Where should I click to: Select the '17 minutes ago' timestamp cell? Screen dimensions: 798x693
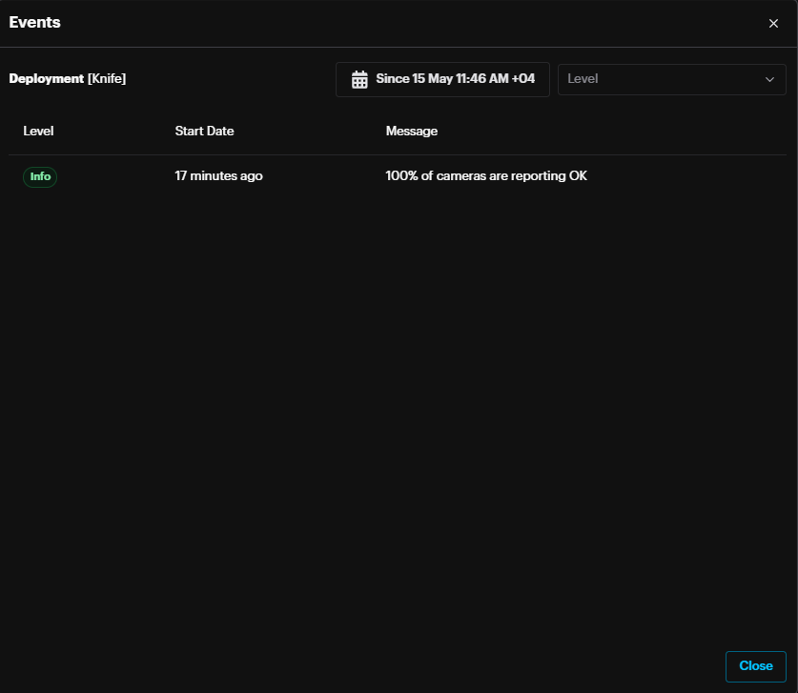tap(218, 176)
